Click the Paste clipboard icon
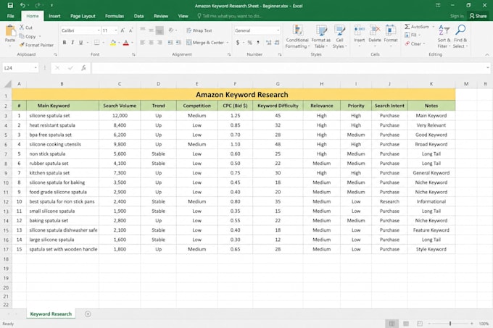The image size is (493, 328). tap(10, 30)
